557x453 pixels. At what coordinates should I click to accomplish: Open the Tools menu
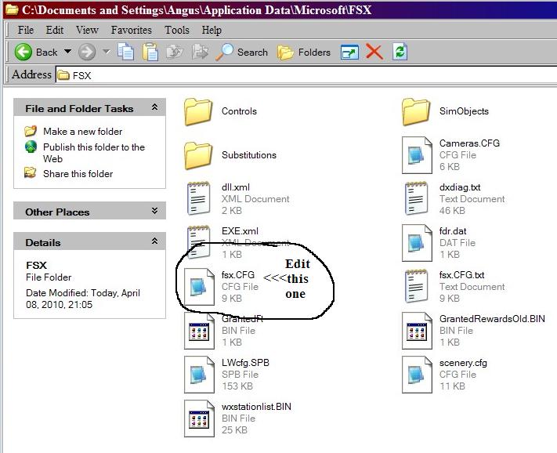(x=177, y=30)
